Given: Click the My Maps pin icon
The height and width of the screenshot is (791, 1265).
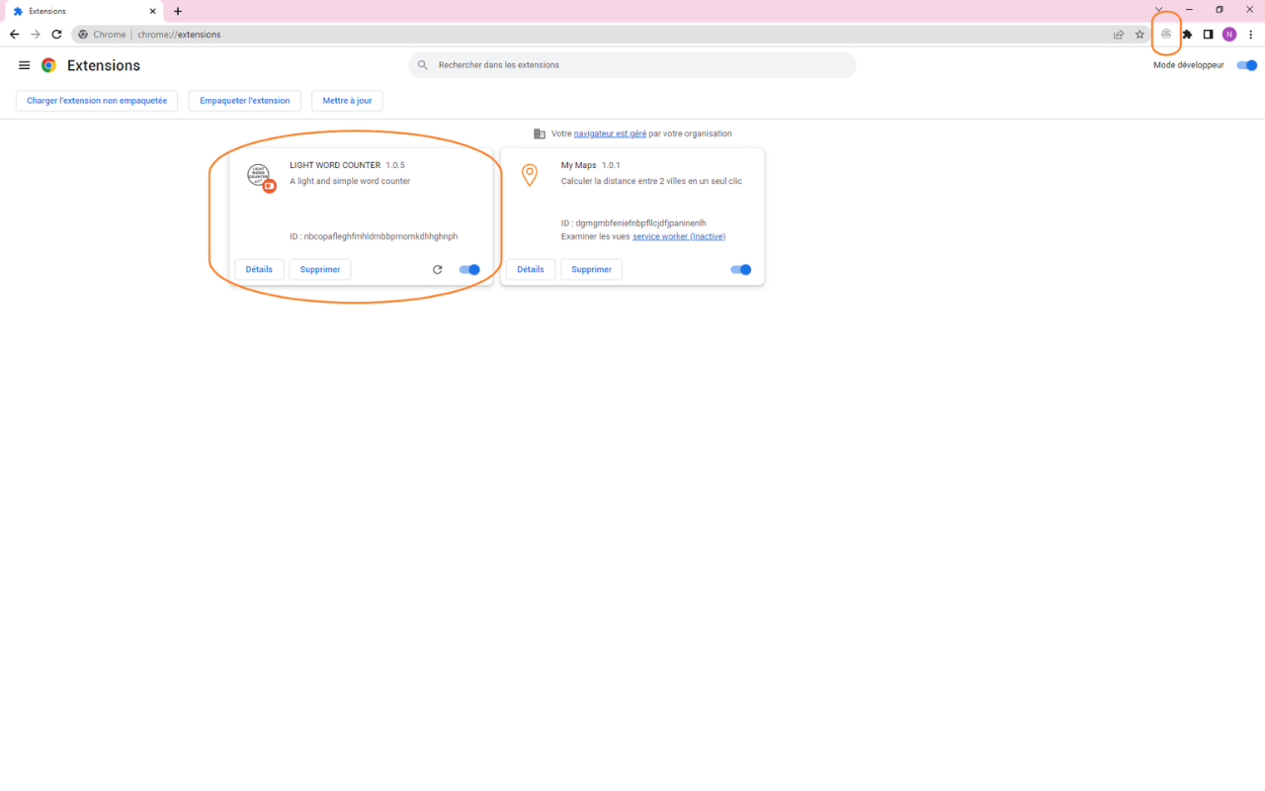Looking at the screenshot, I should [530, 175].
